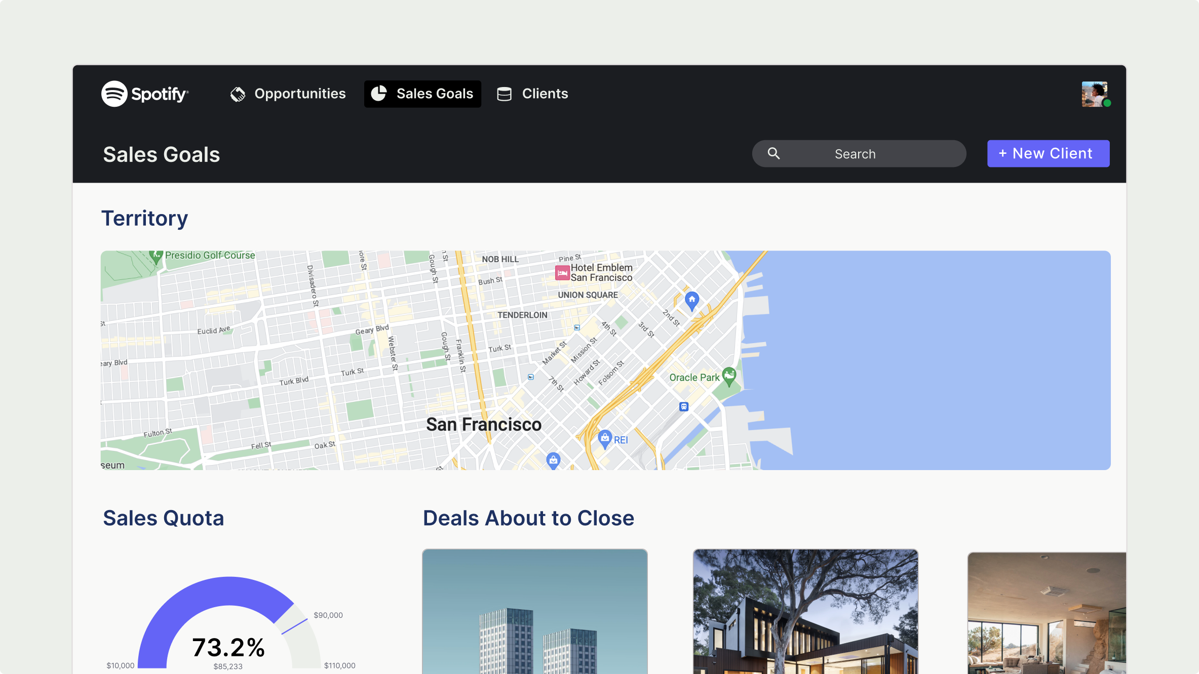Image resolution: width=1199 pixels, height=674 pixels.
Task: Open the Territory section heading
Action: pos(145,218)
